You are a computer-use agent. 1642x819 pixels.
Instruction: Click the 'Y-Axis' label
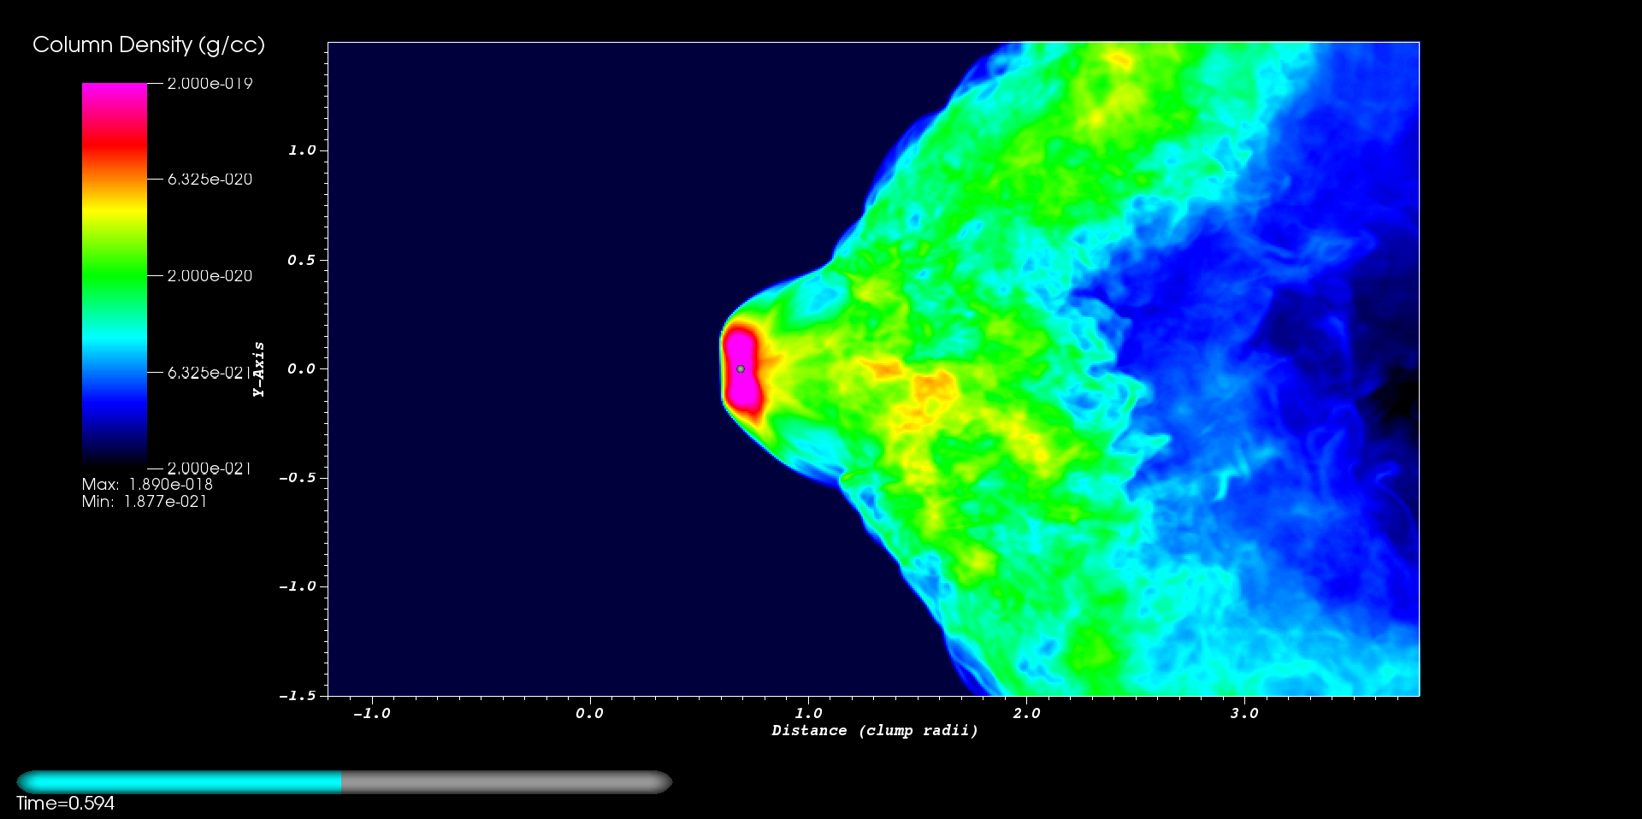tap(258, 369)
